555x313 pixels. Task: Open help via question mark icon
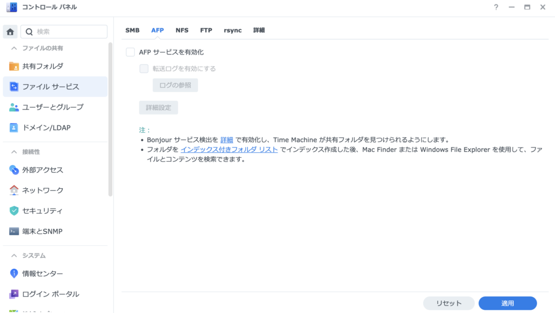click(x=496, y=7)
